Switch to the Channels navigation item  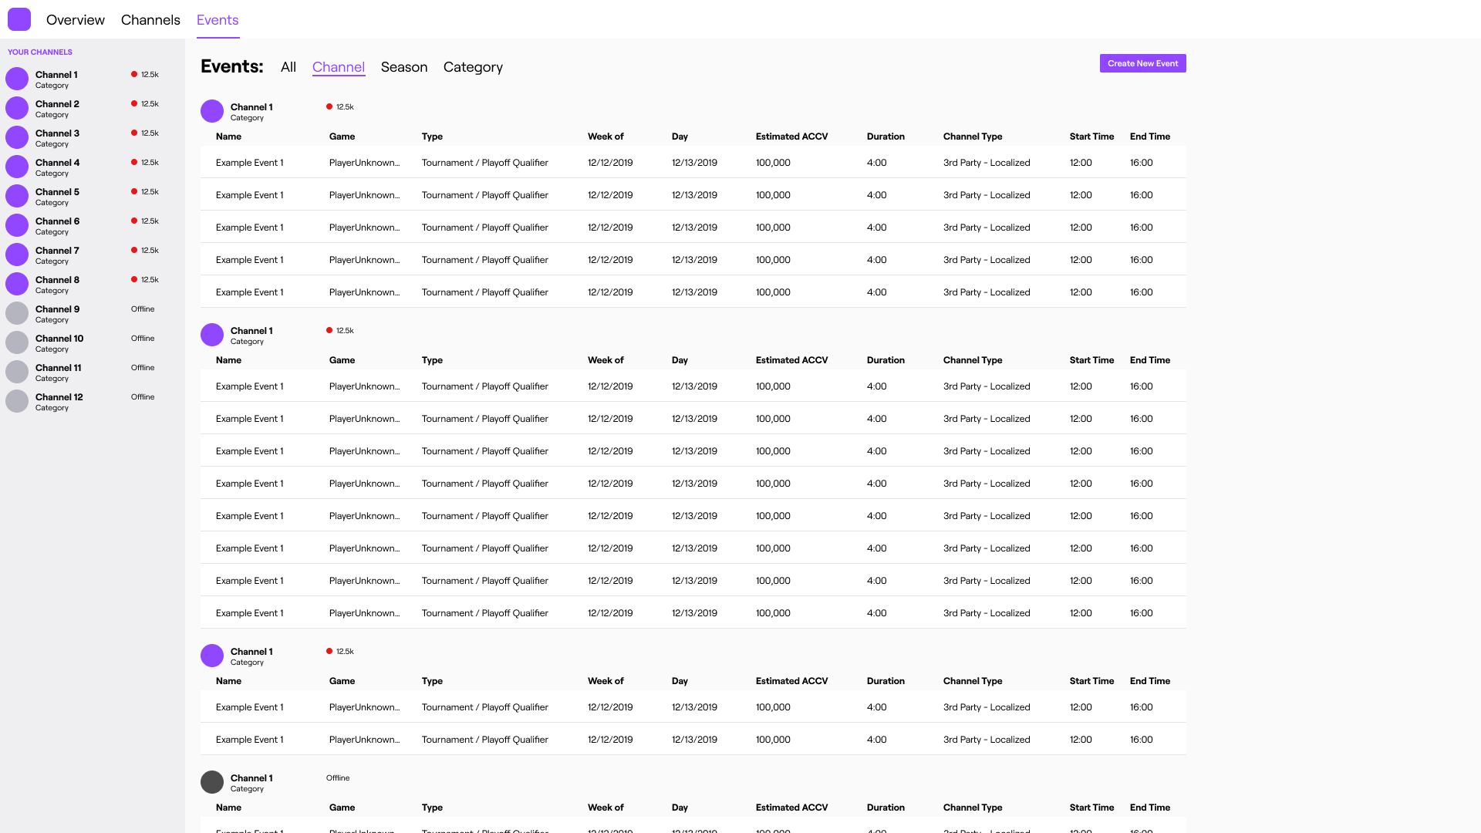[150, 19]
